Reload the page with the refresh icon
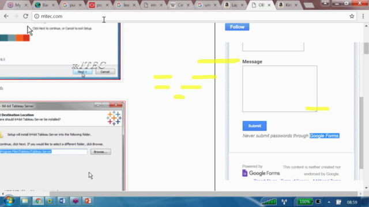The image size is (369, 207). point(25,16)
